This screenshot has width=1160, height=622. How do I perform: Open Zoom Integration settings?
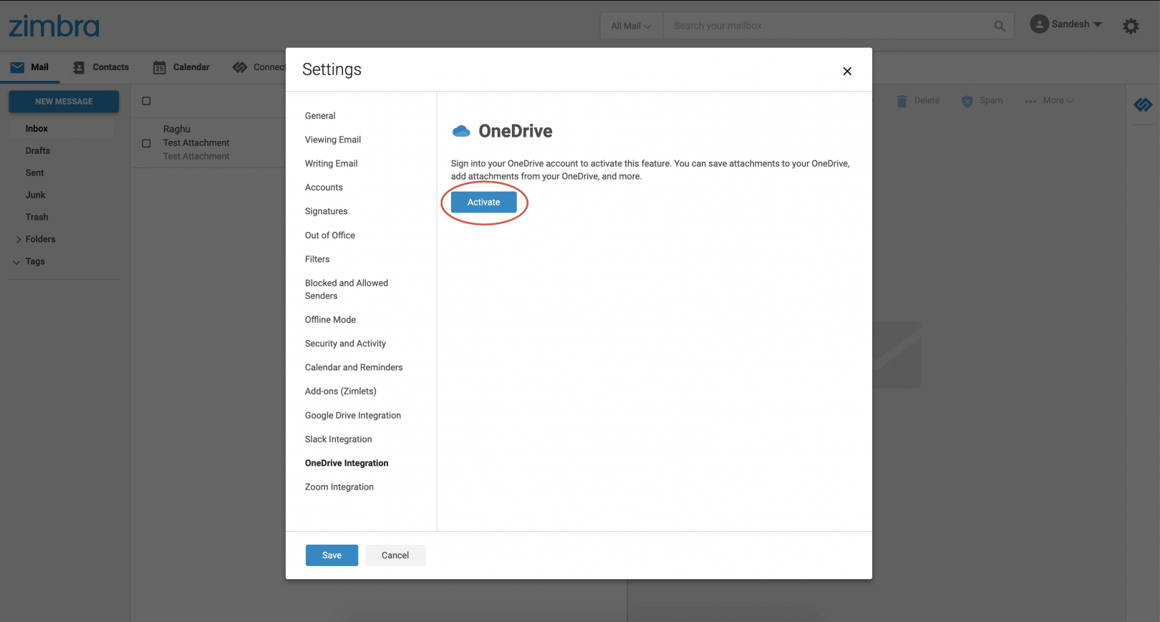[x=339, y=487]
